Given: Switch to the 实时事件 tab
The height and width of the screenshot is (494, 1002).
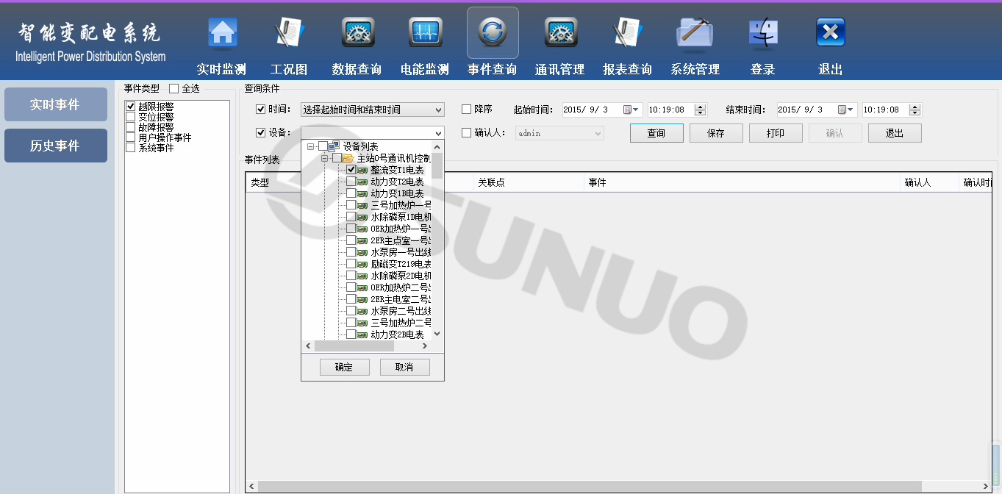Looking at the screenshot, I should pyautogui.click(x=55, y=104).
